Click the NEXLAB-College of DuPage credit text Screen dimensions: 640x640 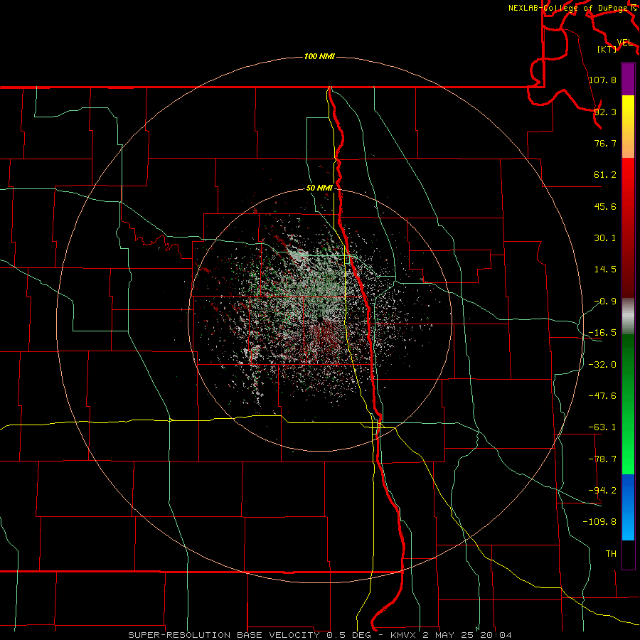570,8
